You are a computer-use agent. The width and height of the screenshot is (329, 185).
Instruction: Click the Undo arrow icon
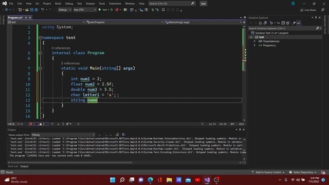(43, 10)
